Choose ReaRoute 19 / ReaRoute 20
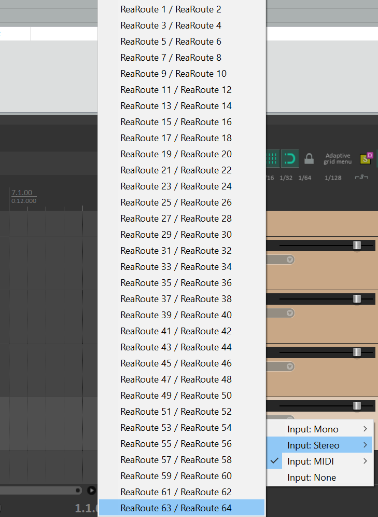This screenshot has width=378, height=517. pyautogui.click(x=182, y=154)
